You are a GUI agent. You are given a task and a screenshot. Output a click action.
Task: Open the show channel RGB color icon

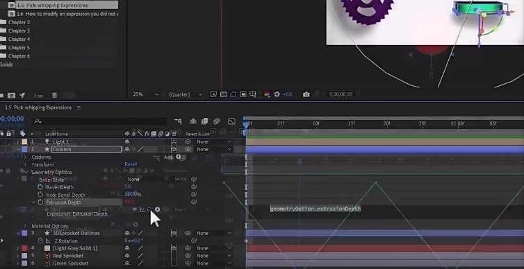click(267, 94)
